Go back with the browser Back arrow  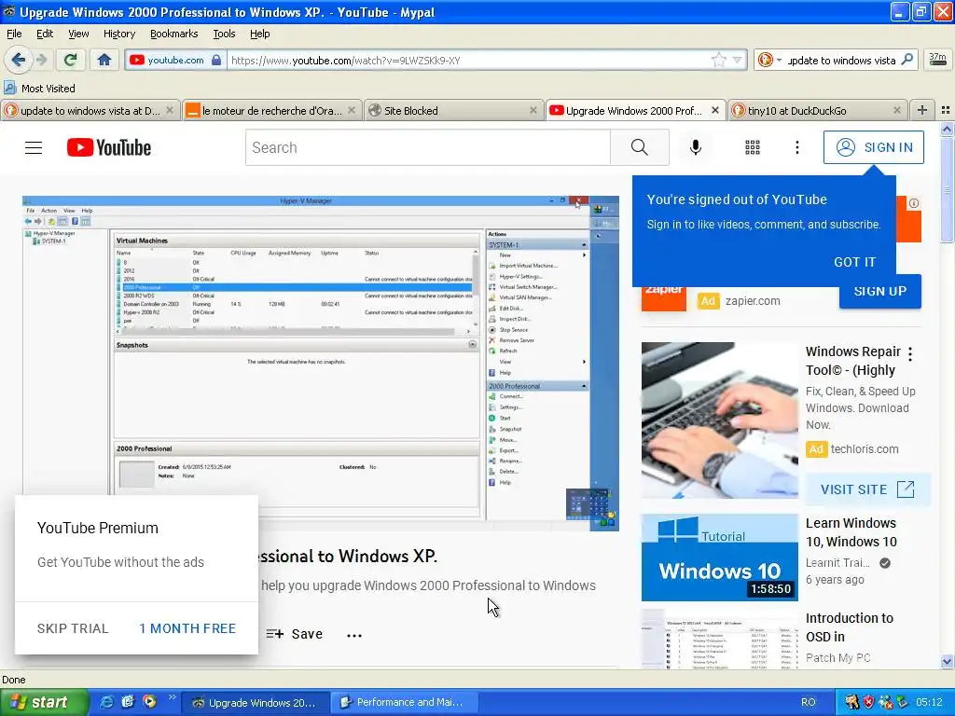(19, 60)
